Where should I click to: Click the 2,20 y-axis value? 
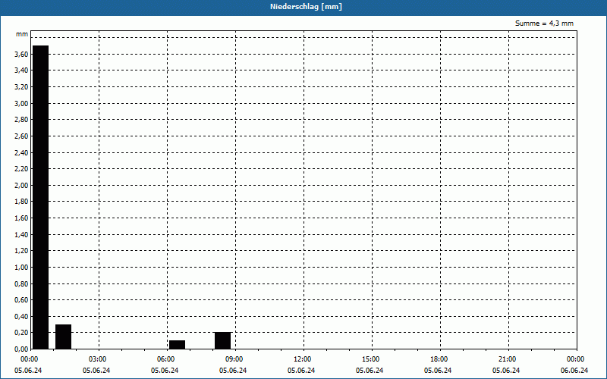pos(21,169)
